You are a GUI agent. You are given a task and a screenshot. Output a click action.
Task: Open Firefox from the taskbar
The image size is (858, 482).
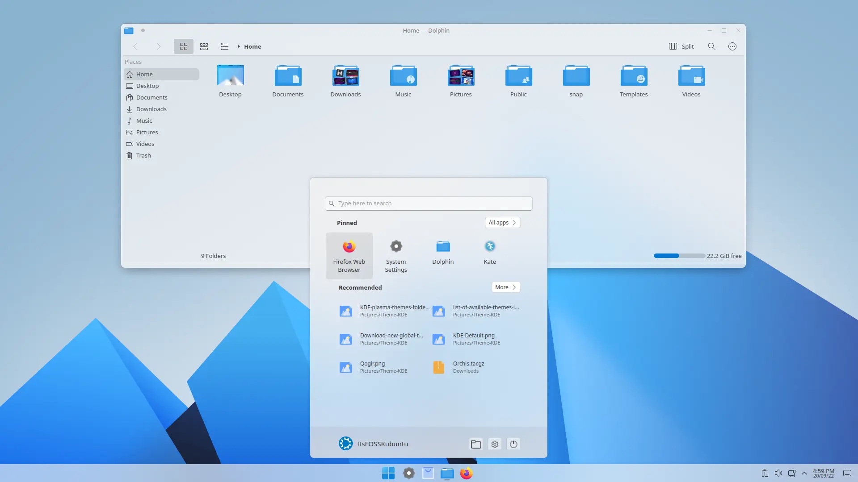pos(466,473)
